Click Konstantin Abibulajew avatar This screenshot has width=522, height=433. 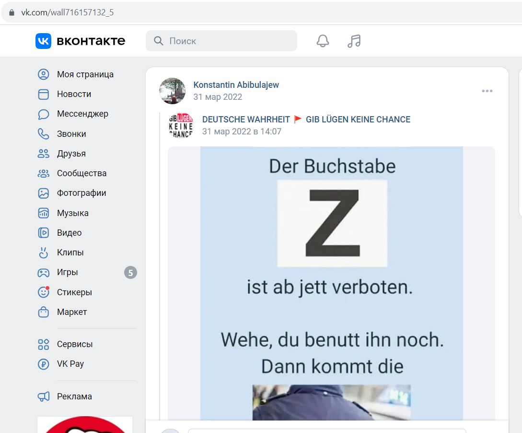point(172,91)
